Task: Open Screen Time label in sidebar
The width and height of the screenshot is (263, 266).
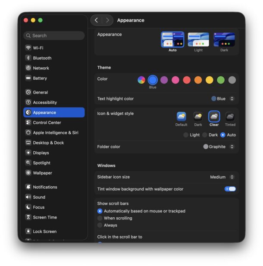Action: pos(45,217)
